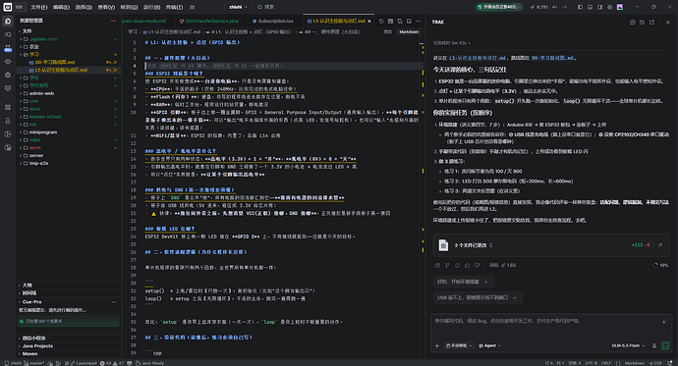Open the 查看(V) menu
Screen dimensions: 678x366
point(106,7)
